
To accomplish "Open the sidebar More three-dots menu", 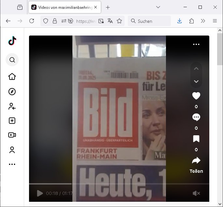I will coord(12,164).
